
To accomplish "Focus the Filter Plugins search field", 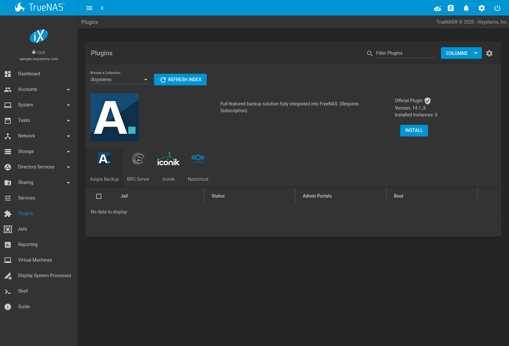I will click(x=405, y=53).
